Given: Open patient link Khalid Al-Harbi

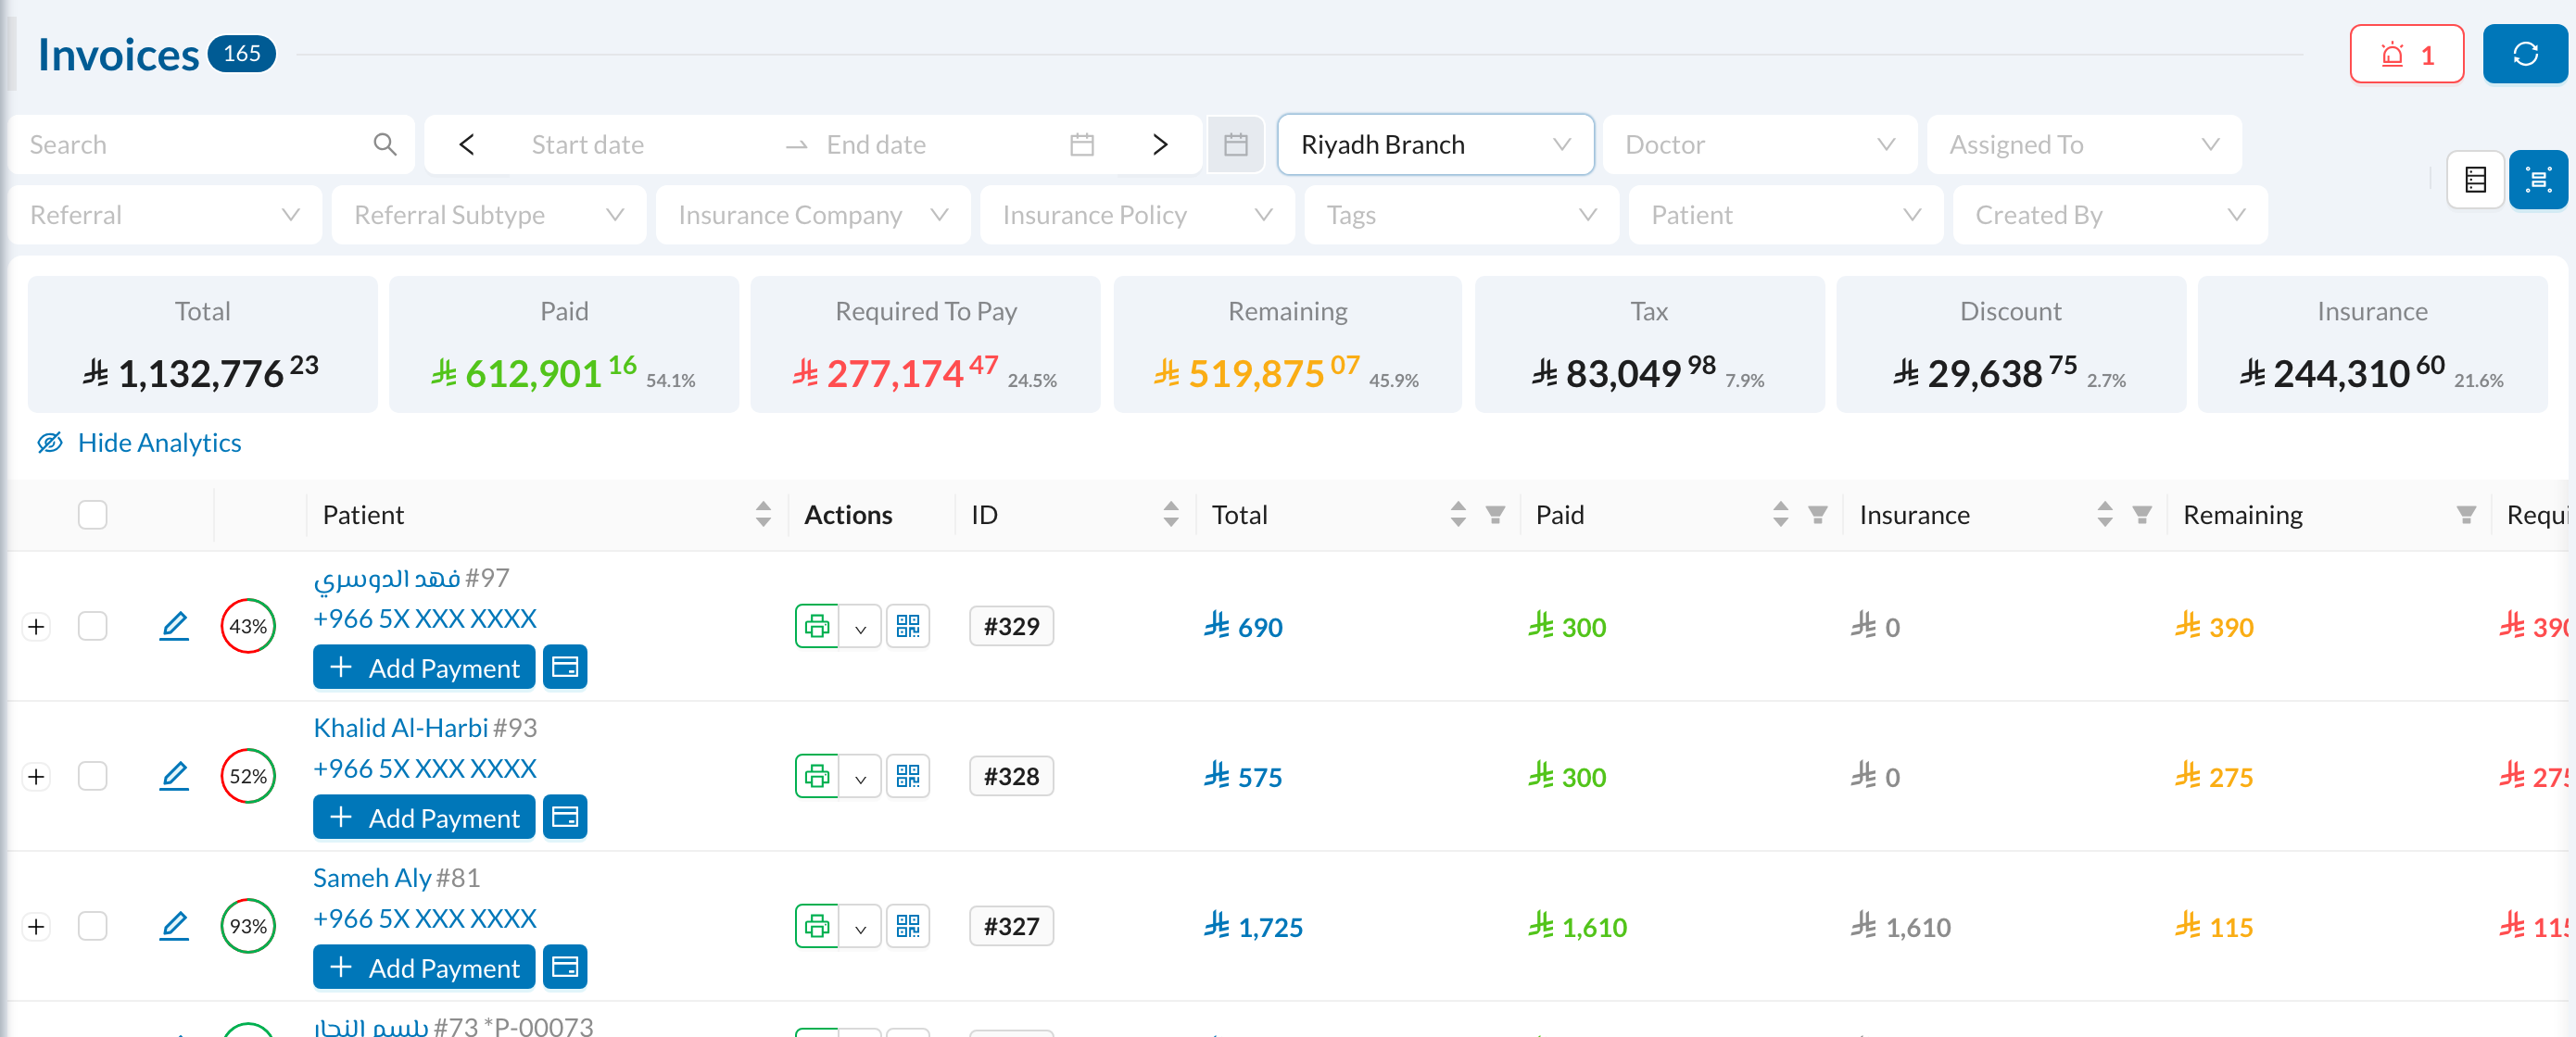Looking at the screenshot, I should tap(400, 728).
